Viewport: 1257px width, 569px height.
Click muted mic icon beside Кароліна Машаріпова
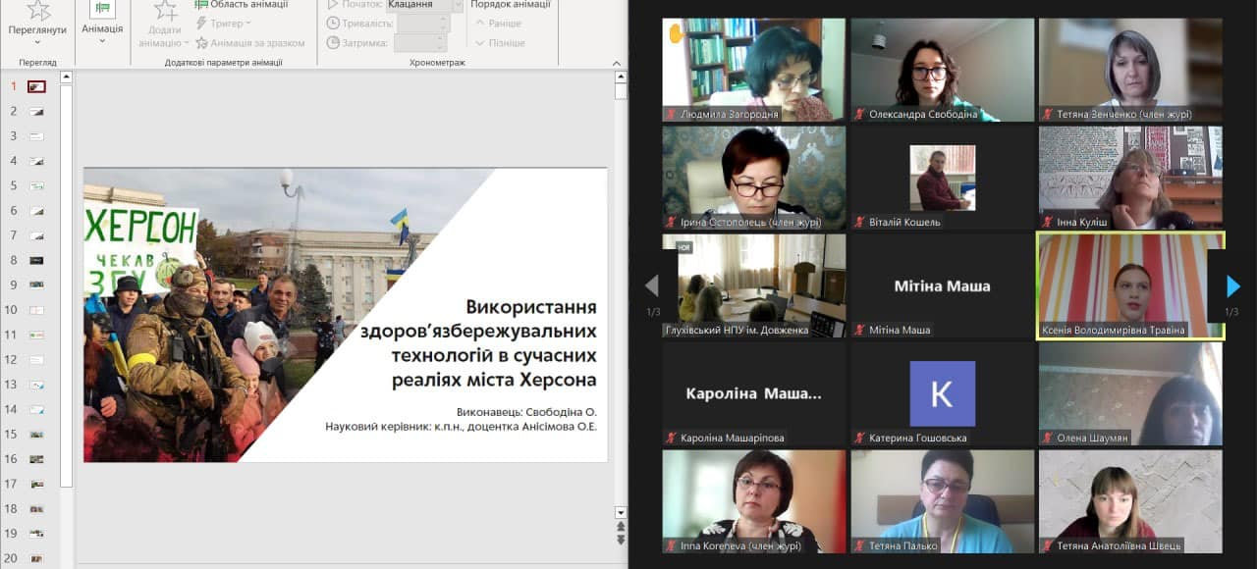pos(672,438)
